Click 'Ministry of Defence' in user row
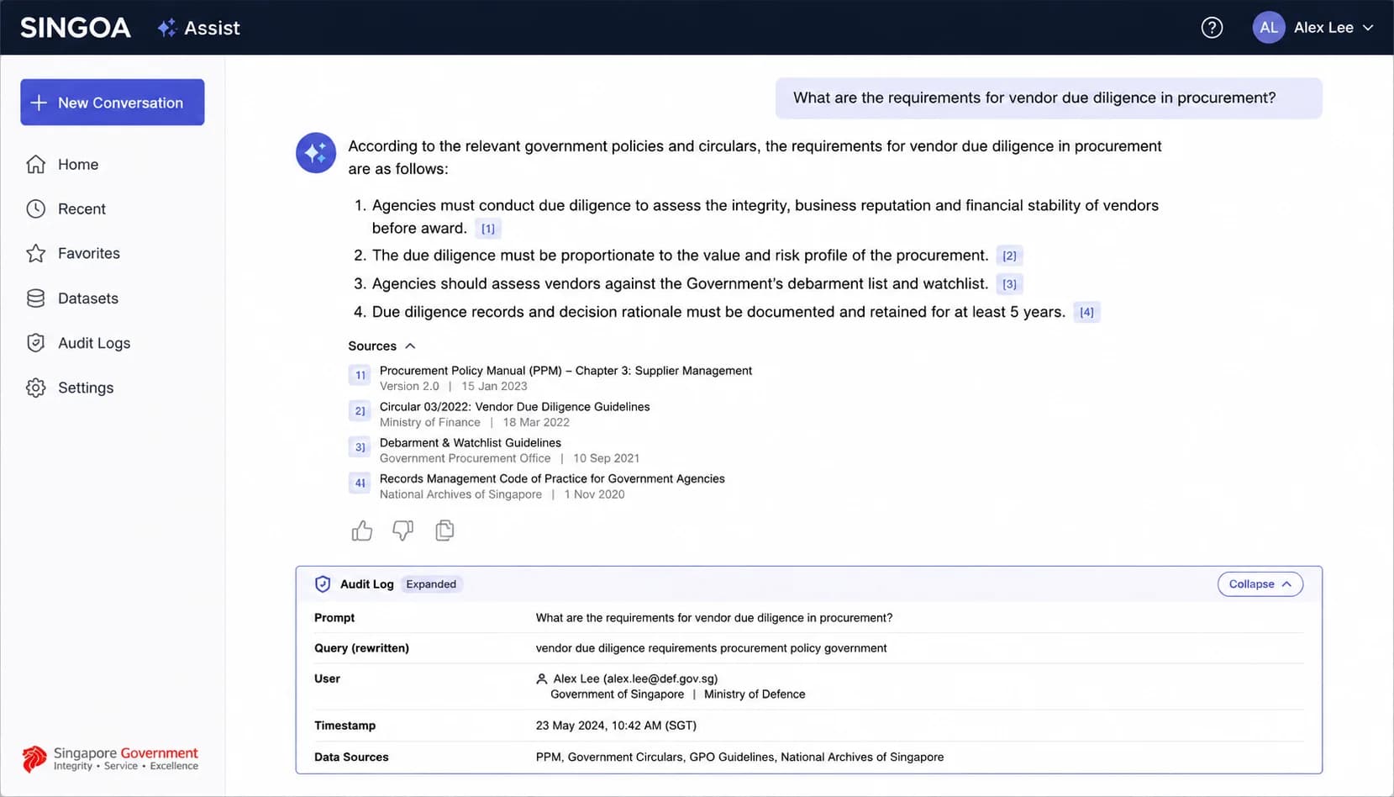This screenshot has width=1394, height=797. point(755,694)
